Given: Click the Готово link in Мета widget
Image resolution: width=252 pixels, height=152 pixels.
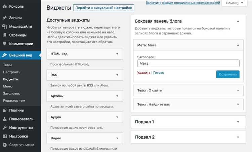Looking at the screenshot, I should 159,73.
